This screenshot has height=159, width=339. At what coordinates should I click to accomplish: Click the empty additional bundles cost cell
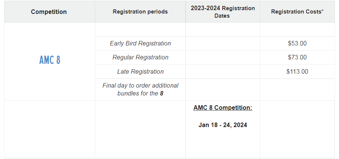point(297,89)
